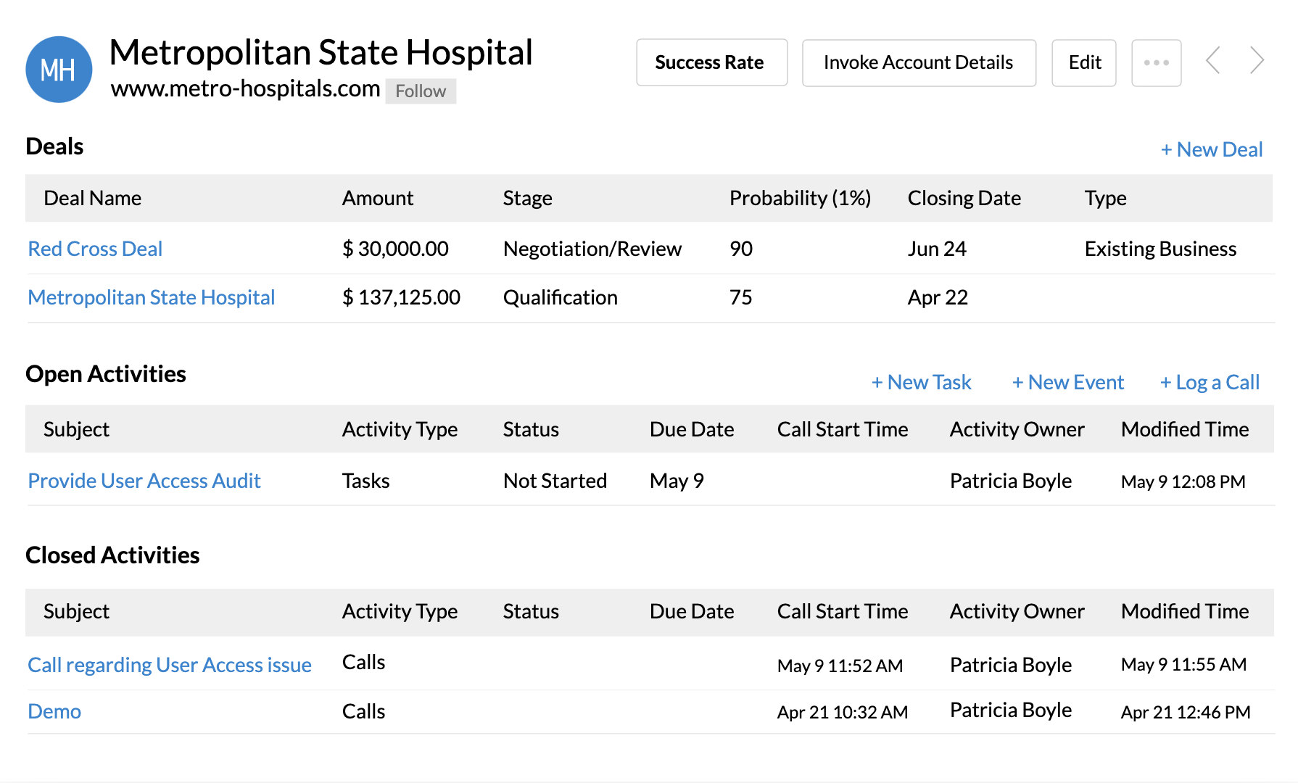
Task: Add a new deal
Action: 1212,149
